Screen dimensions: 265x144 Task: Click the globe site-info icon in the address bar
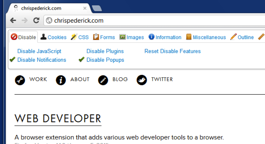(x=49, y=21)
